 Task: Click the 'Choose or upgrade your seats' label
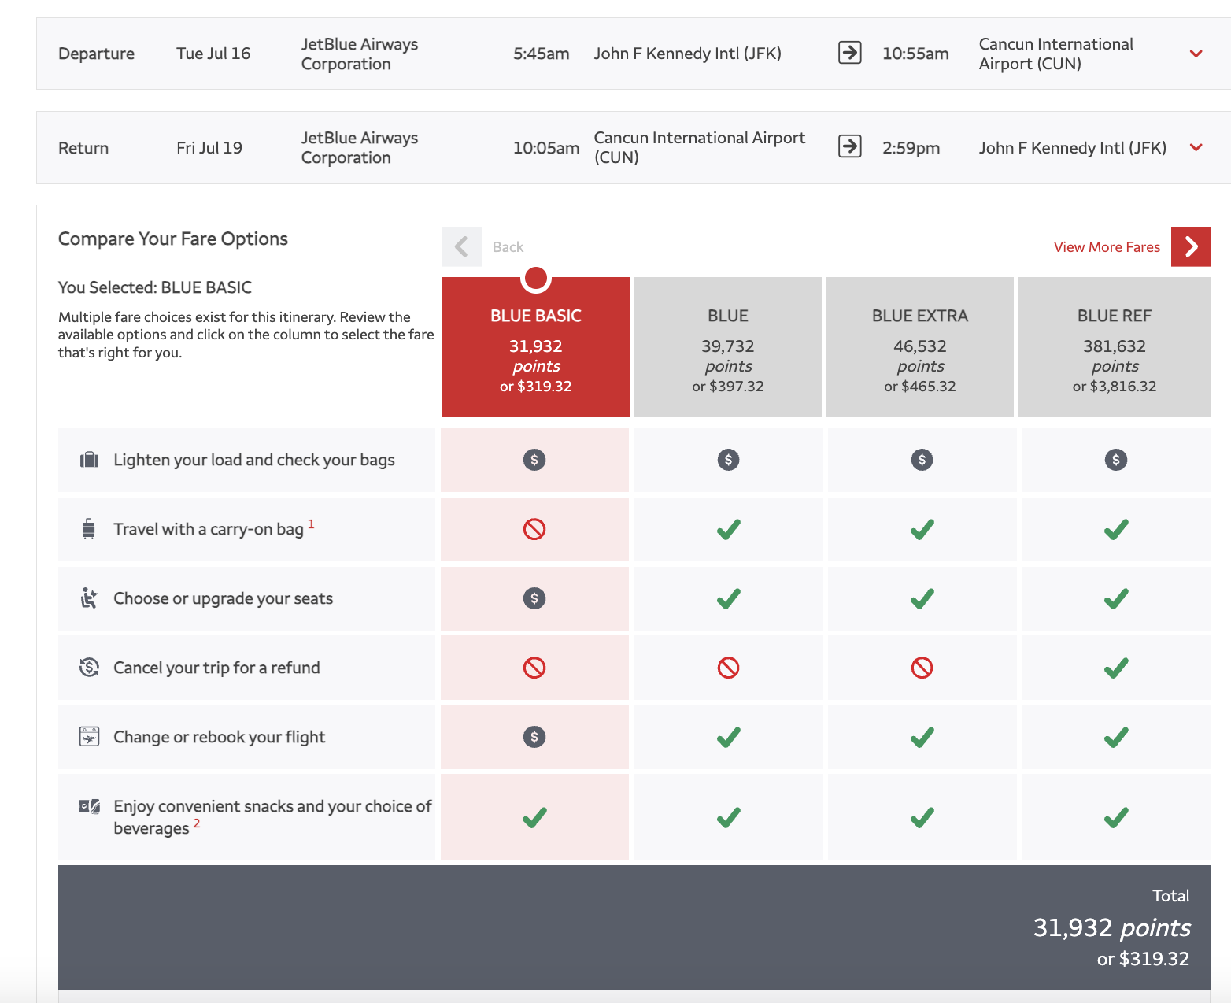[224, 598]
